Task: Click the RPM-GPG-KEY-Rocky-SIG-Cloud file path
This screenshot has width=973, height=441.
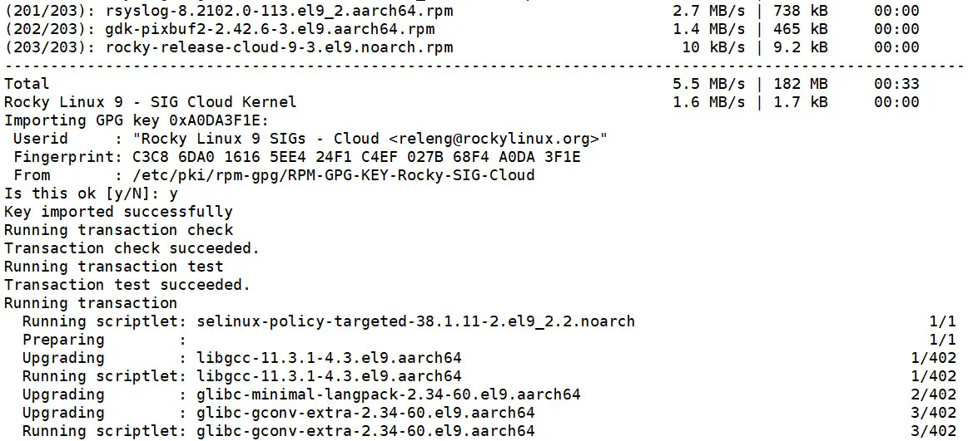Action: [333, 175]
